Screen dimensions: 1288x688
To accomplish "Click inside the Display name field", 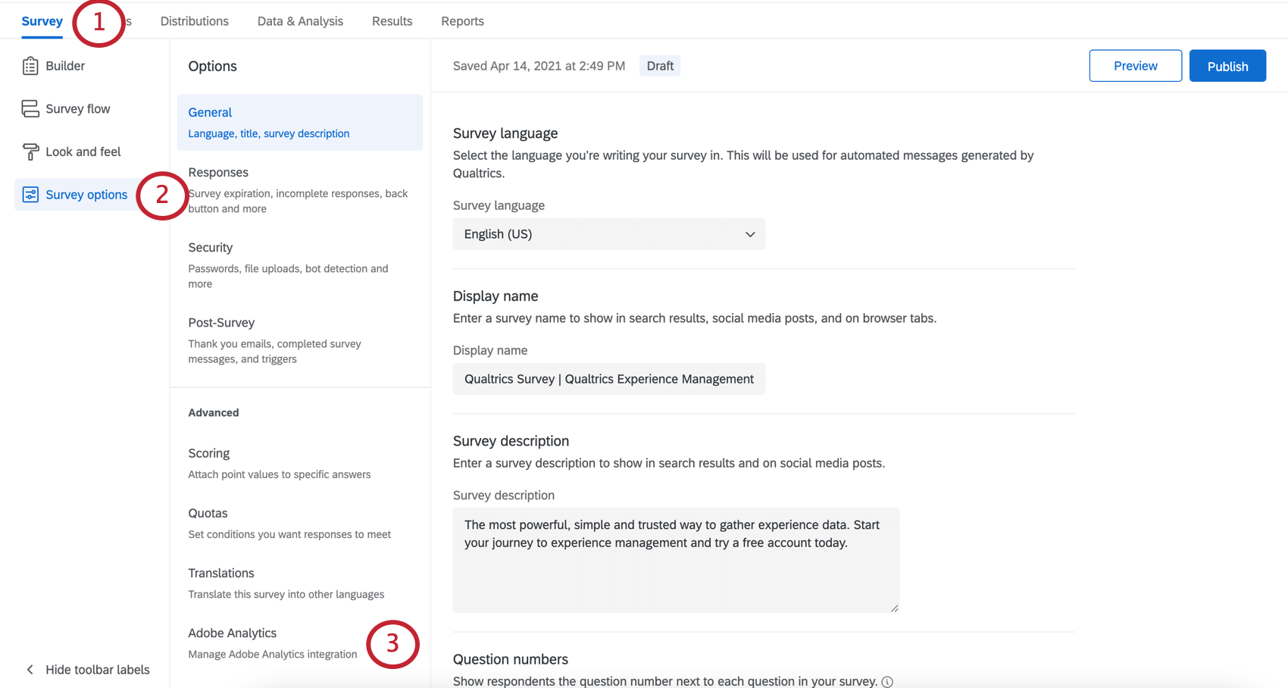I will pos(608,379).
